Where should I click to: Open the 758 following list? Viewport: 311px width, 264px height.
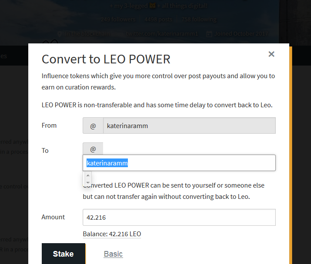click(199, 20)
